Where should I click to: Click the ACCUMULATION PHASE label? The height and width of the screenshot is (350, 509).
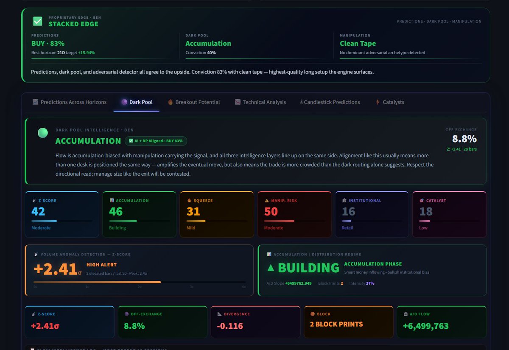pos(373,264)
